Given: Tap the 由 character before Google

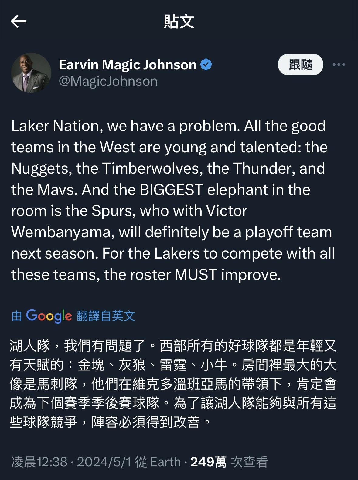Looking at the screenshot, I should (17, 316).
